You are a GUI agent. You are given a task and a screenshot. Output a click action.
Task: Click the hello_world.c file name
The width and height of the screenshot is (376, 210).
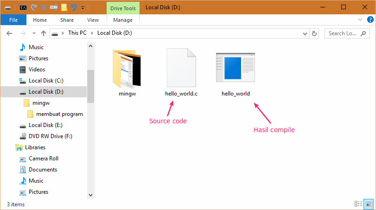(181, 94)
